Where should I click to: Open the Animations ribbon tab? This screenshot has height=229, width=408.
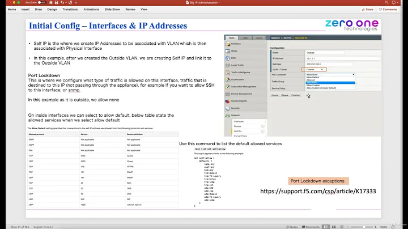click(91, 10)
